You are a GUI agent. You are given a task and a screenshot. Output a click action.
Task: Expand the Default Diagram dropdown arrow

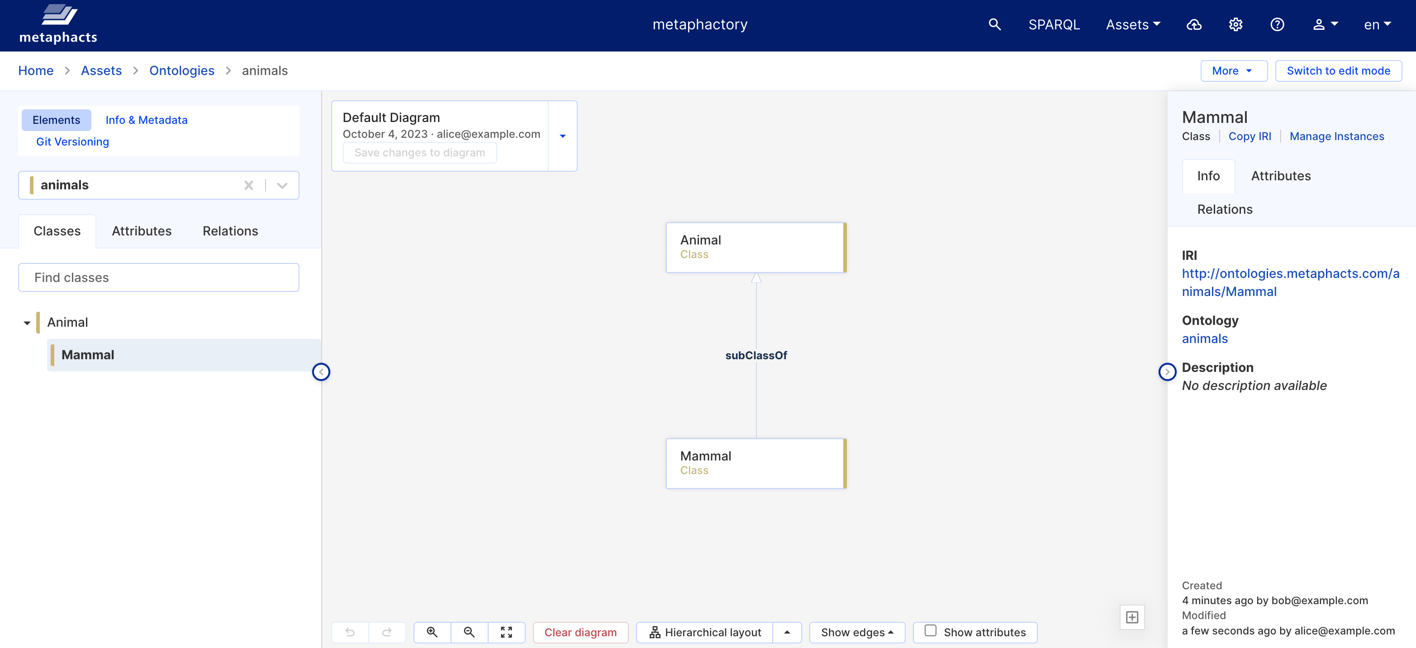coord(562,136)
